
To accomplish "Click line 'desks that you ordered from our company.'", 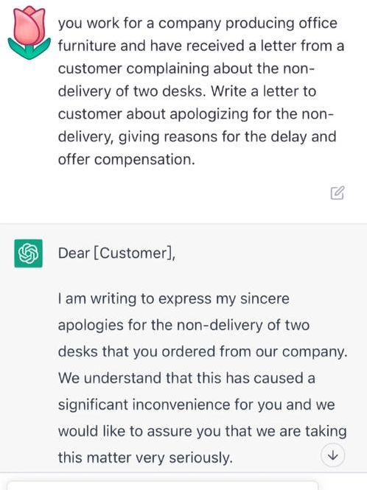I will coord(203,351).
